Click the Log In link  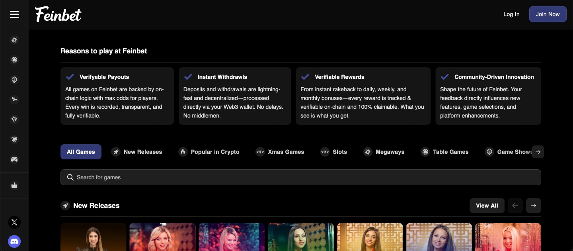511,14
